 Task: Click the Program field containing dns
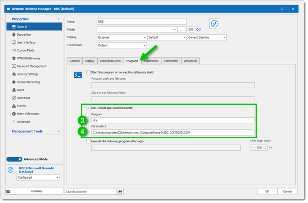coord(173,120)
